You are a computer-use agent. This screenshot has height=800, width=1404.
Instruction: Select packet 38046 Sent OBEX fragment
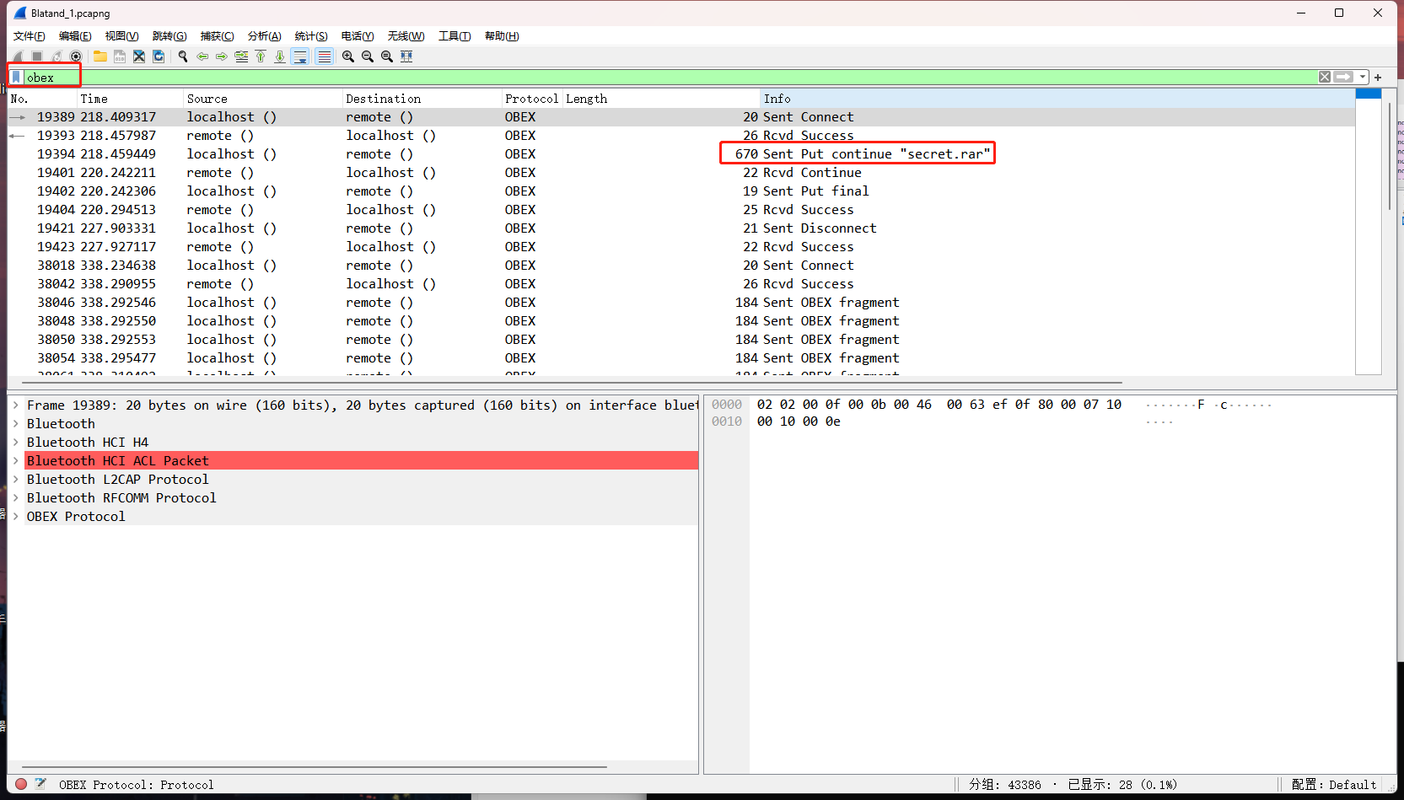[681, 303]
